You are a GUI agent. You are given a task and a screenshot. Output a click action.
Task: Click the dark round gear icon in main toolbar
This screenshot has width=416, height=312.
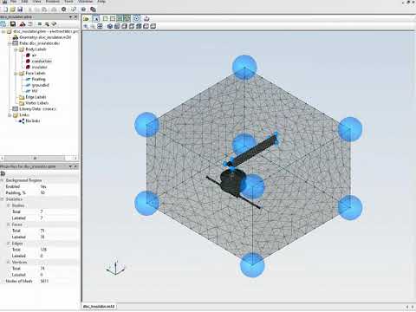(x=64, y=10)
